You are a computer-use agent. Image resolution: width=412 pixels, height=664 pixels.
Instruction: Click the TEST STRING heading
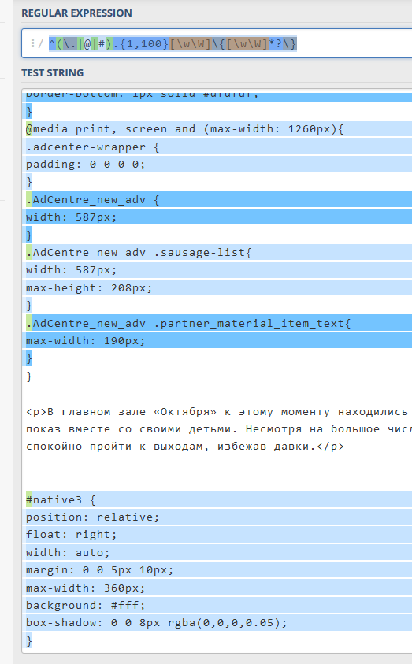53,72
